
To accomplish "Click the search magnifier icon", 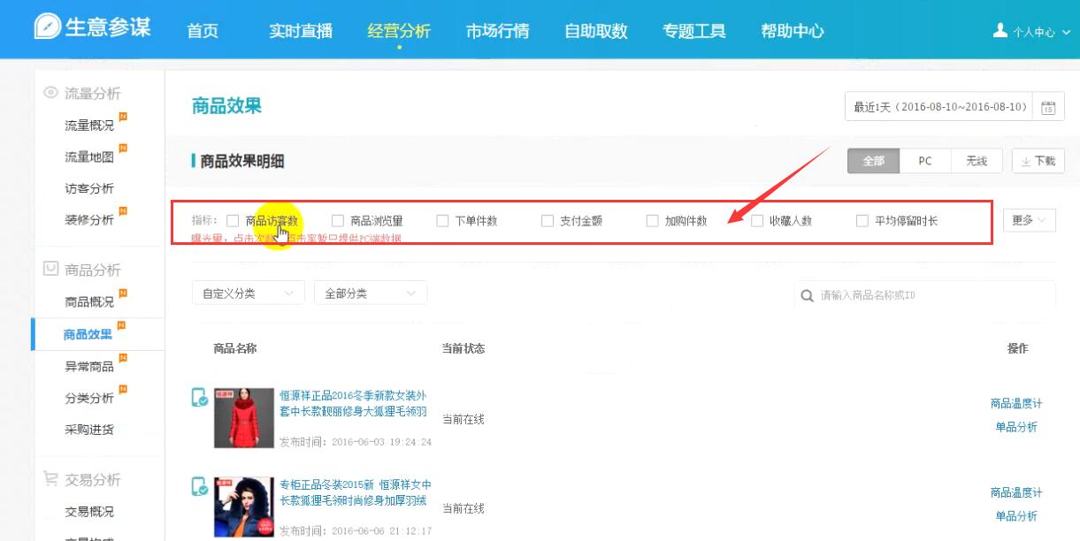I will [807, 295].
